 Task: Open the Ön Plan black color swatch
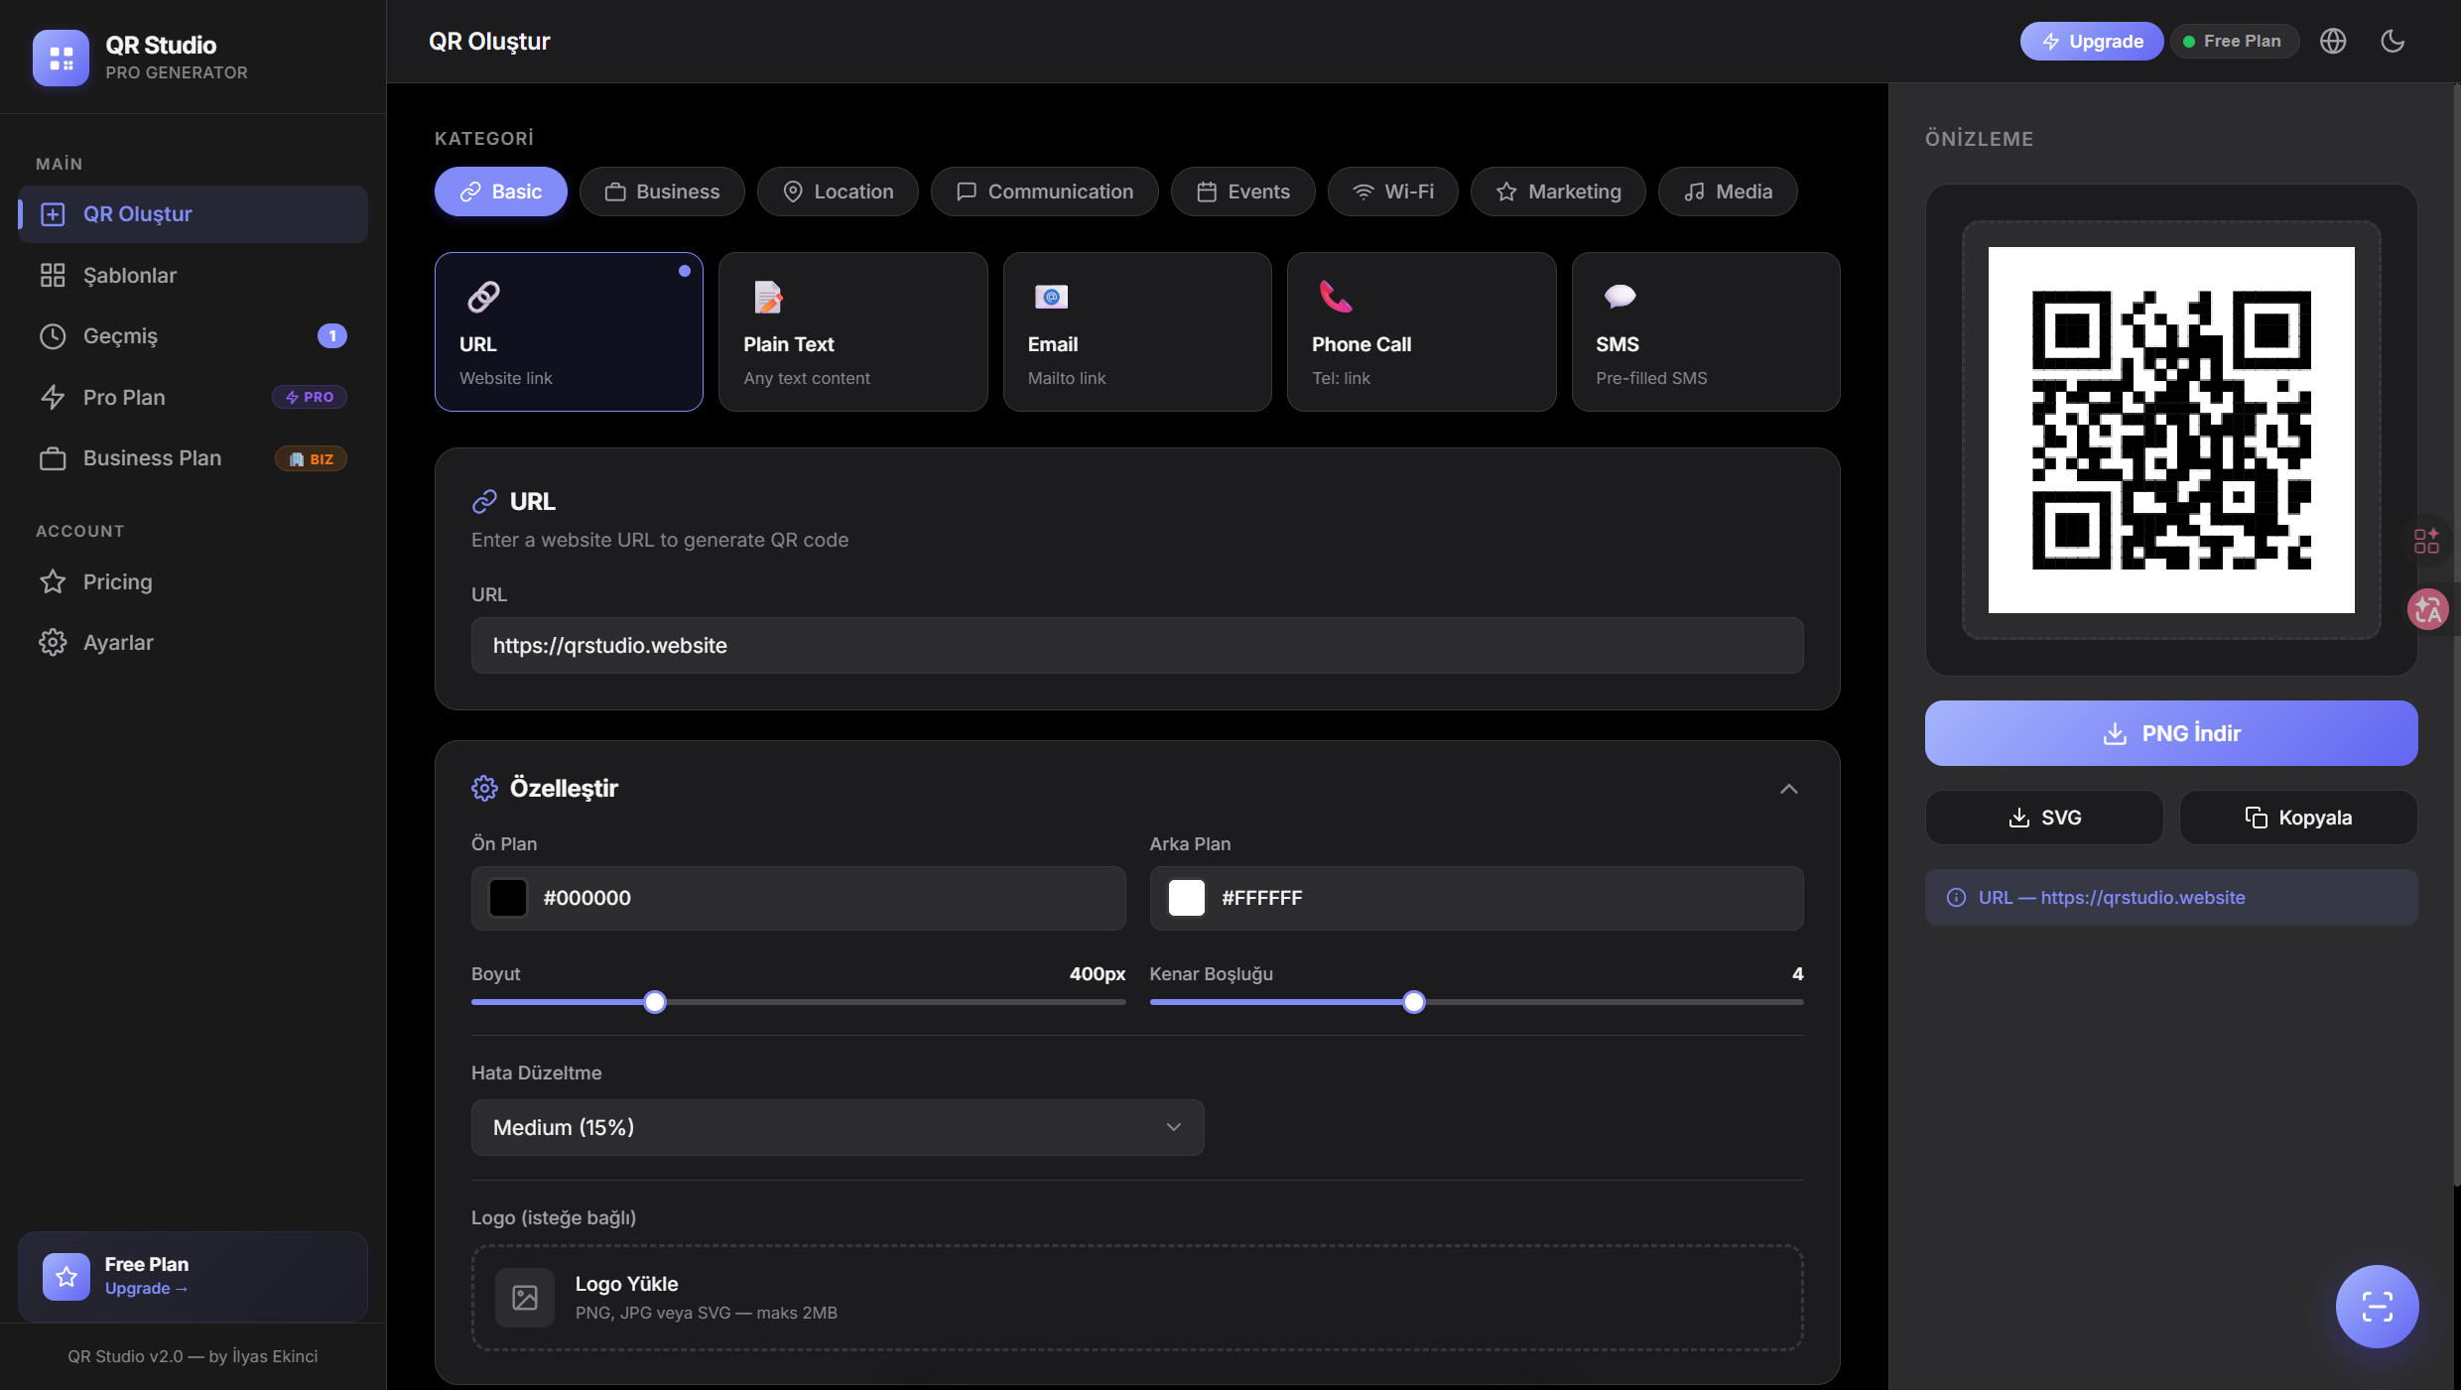508,898
